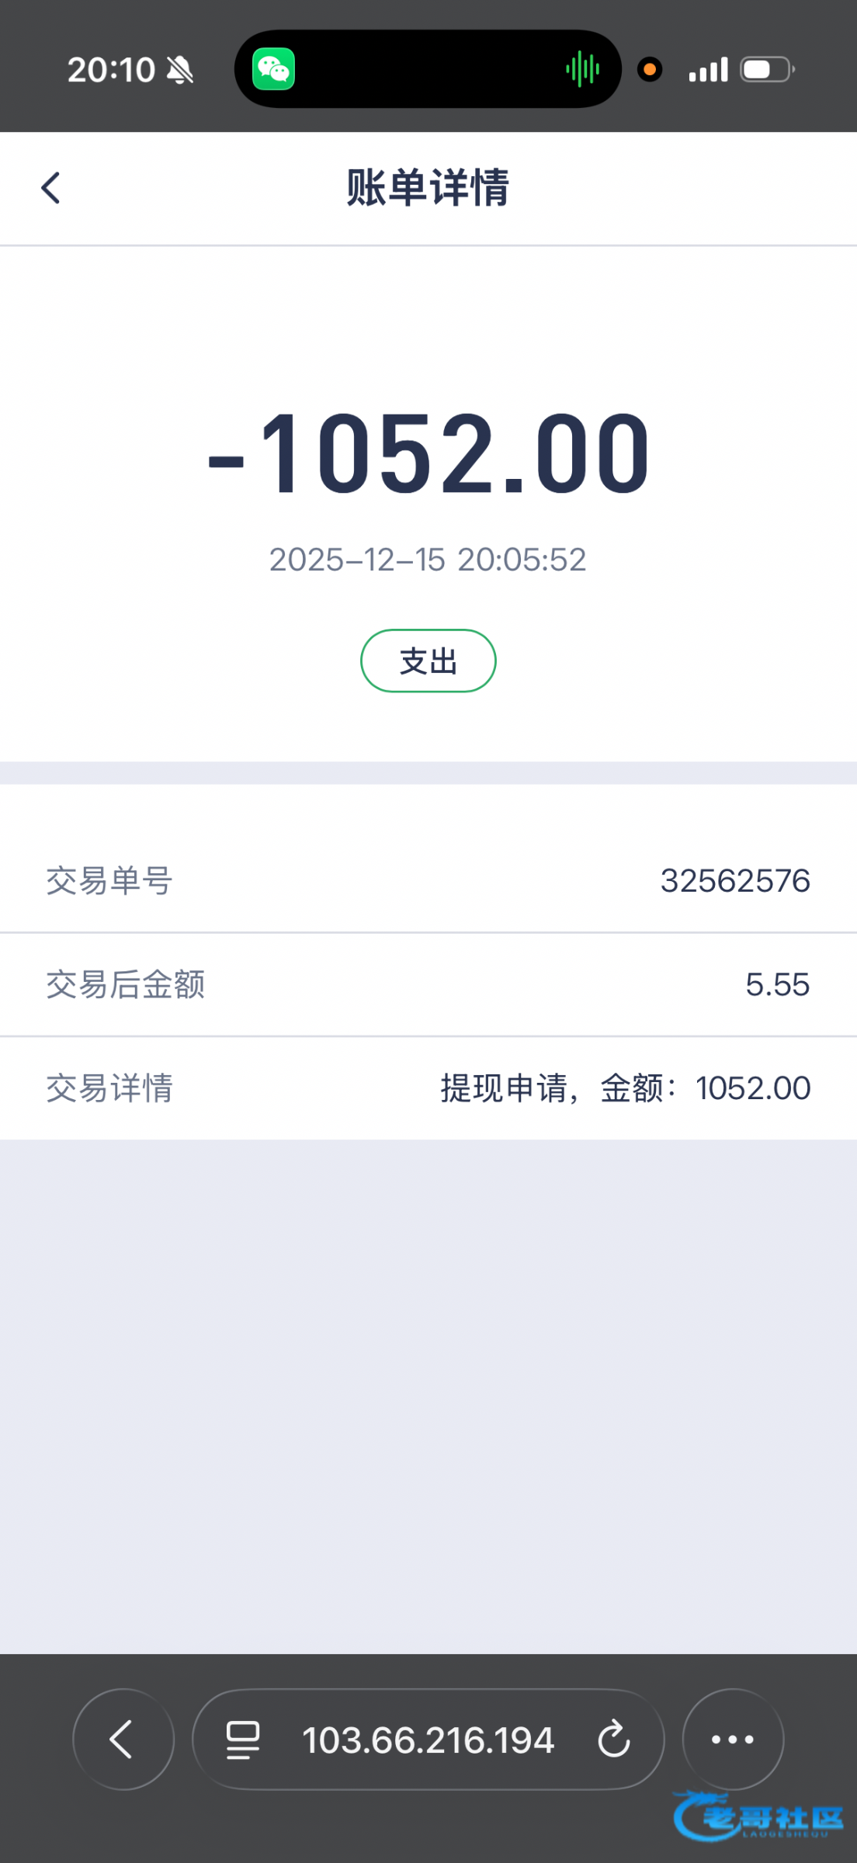The height and width of the screenshot is (1863, 857).
Task: Tap the 账单详情 page title
Action: (x=428, y=188)
